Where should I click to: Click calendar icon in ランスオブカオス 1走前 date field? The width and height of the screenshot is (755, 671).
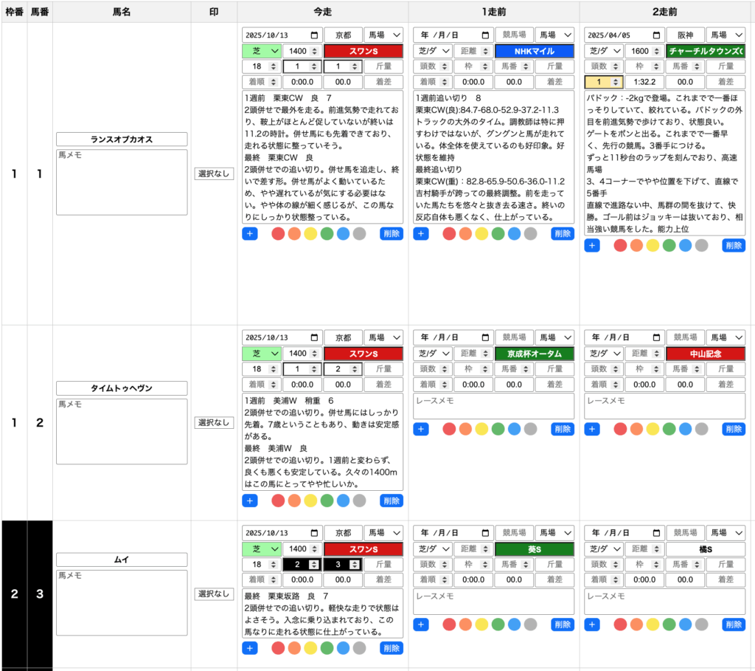click(x=486, y=35)
